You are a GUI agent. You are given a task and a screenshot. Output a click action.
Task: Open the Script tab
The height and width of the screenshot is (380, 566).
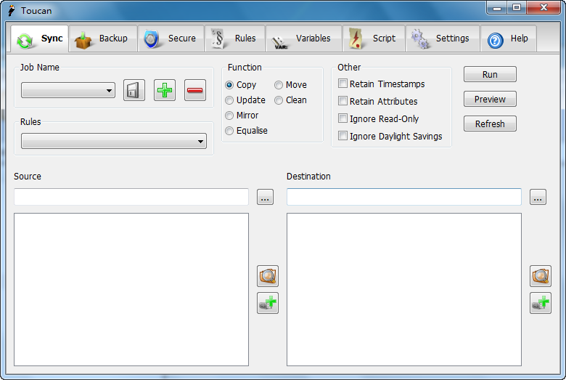pyautogui.click(x=374, y=39)
